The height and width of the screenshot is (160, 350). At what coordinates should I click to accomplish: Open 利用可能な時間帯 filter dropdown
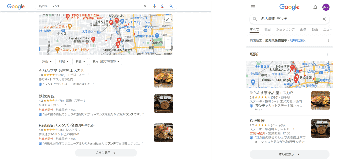(106, 61)
